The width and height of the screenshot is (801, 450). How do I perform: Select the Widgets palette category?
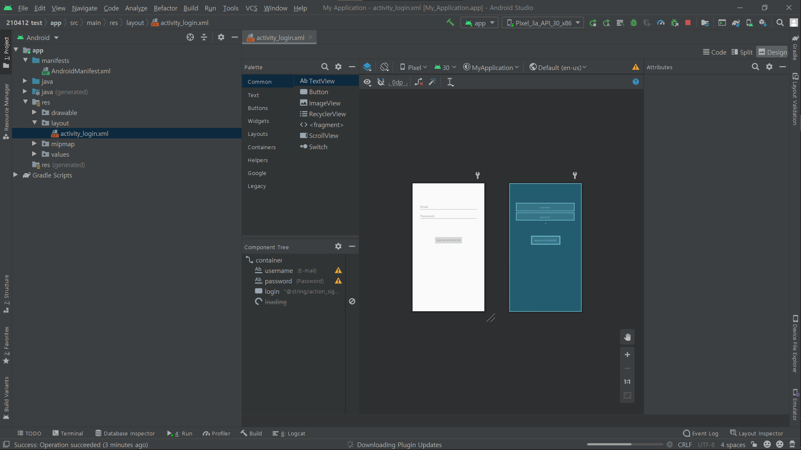(x=258, y=121)
